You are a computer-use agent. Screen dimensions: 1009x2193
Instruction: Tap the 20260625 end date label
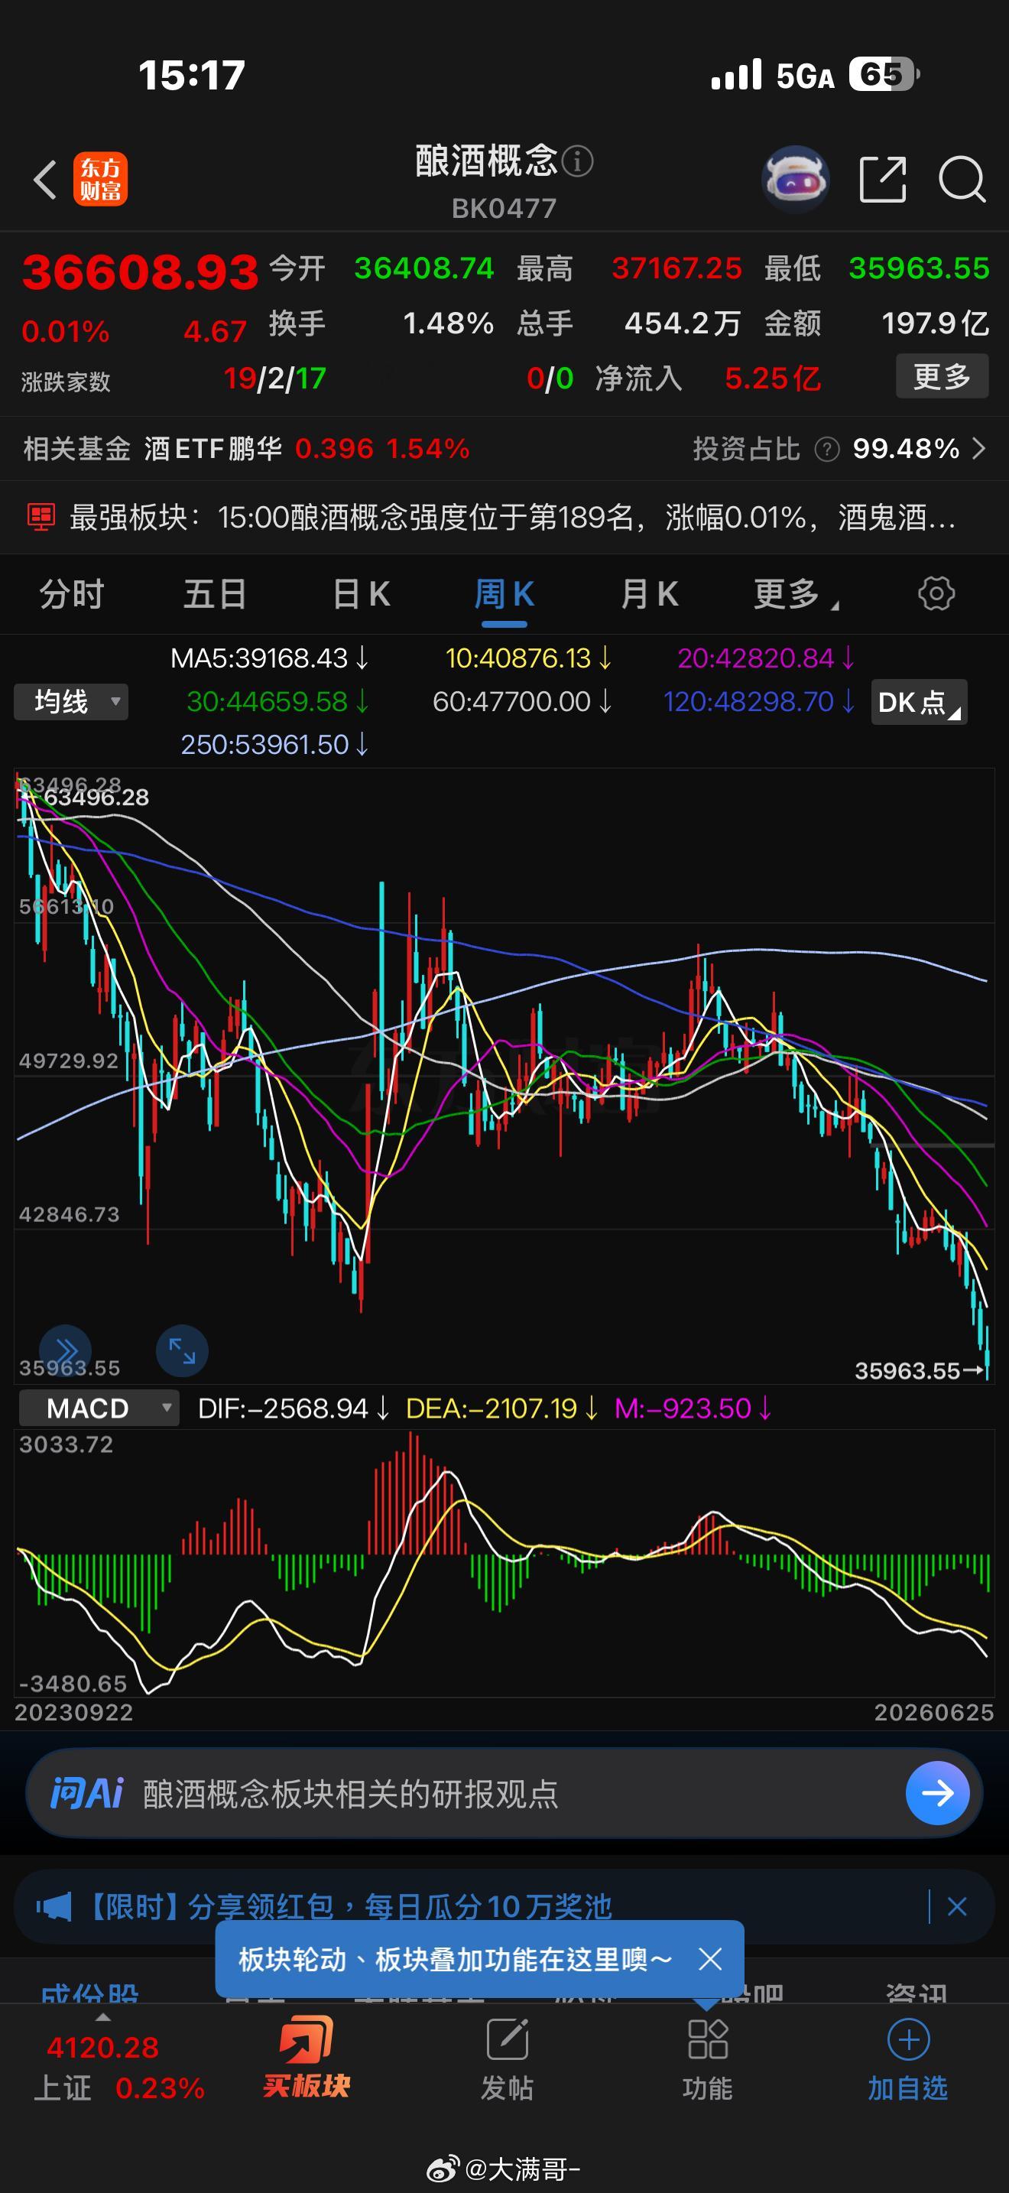[934, 1712]
